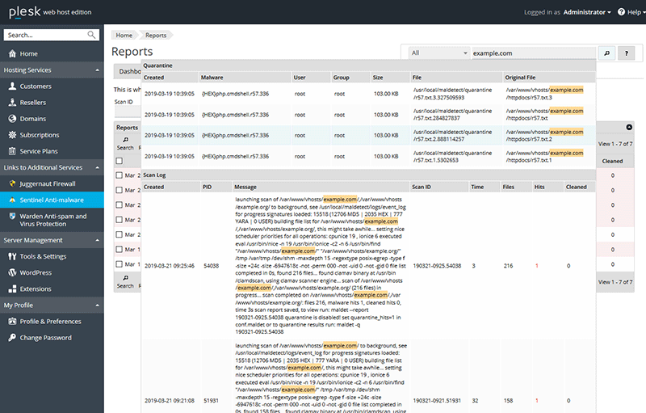Open Customers via its person icon
The image size is (646, 413).
point(12,86)
